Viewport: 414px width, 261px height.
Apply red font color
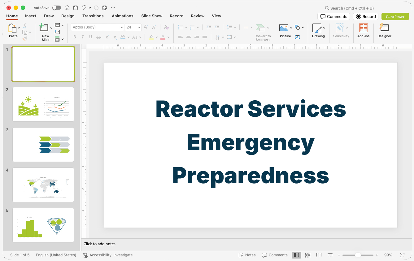pyautogui.click(x=163, y=37)
